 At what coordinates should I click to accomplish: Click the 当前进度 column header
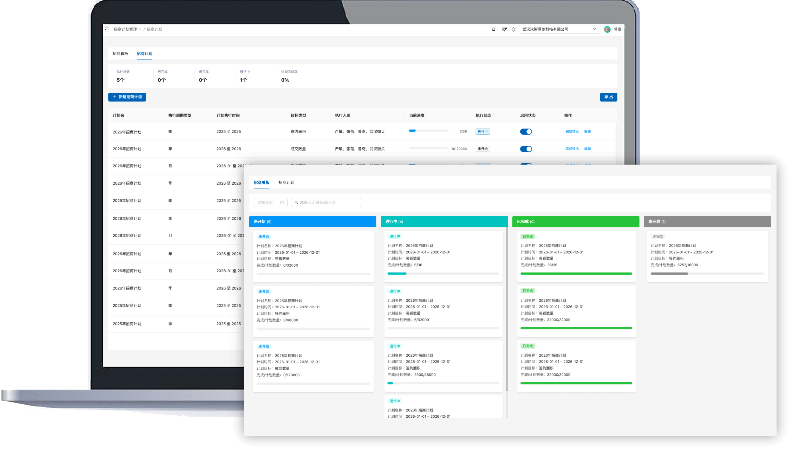(x=416, y=115)
